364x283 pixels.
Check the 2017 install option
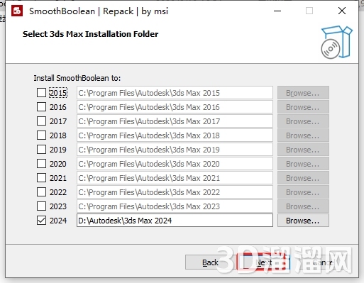pos(41,121)
